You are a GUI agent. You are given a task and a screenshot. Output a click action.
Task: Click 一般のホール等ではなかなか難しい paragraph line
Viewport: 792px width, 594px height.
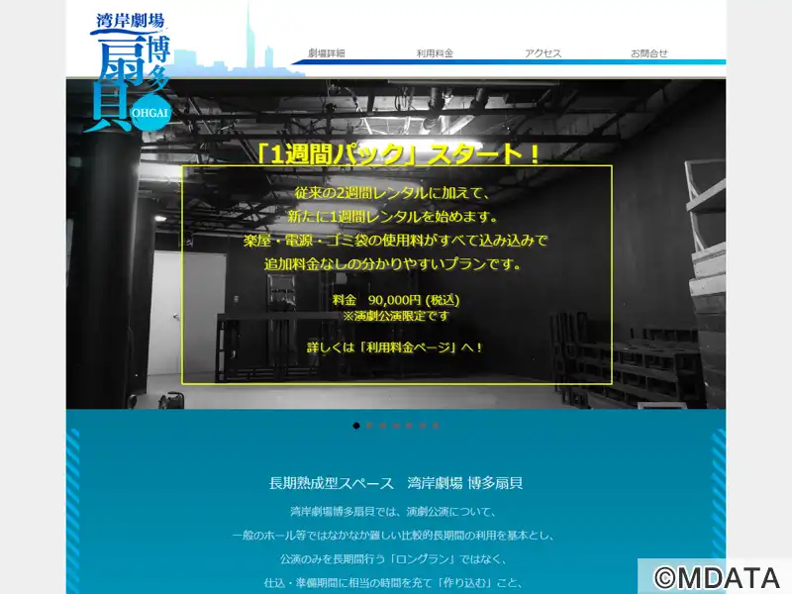coord(393,536)
